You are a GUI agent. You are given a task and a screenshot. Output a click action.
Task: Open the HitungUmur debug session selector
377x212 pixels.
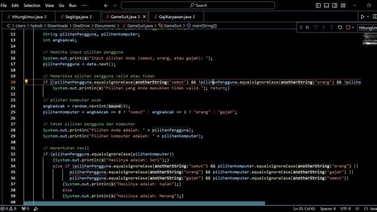pos(367,28)
